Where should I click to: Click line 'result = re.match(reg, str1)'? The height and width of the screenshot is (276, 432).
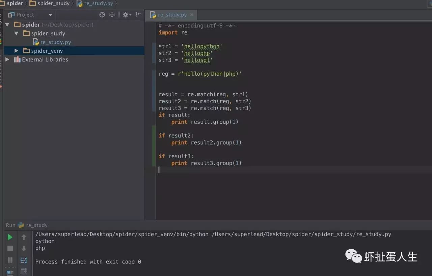coord(203,94)
